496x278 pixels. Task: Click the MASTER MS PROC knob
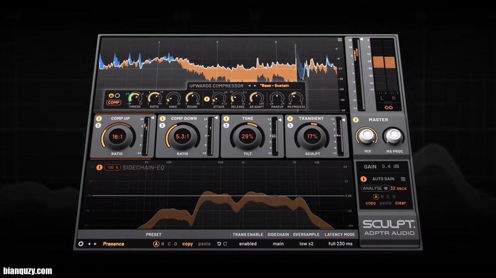(x=394, y=136)
